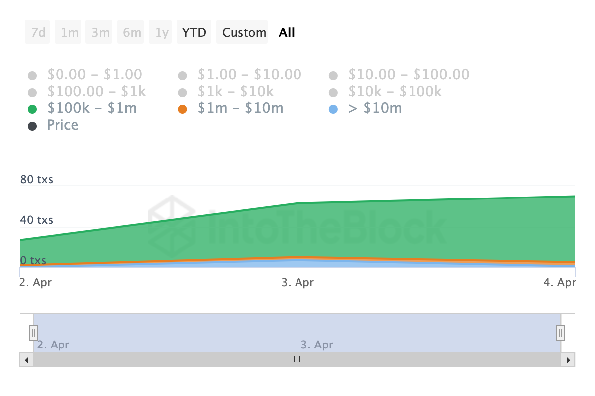Select the YTD time range
595x396 pixels.
pyautogui.click(x=194, y=32)
